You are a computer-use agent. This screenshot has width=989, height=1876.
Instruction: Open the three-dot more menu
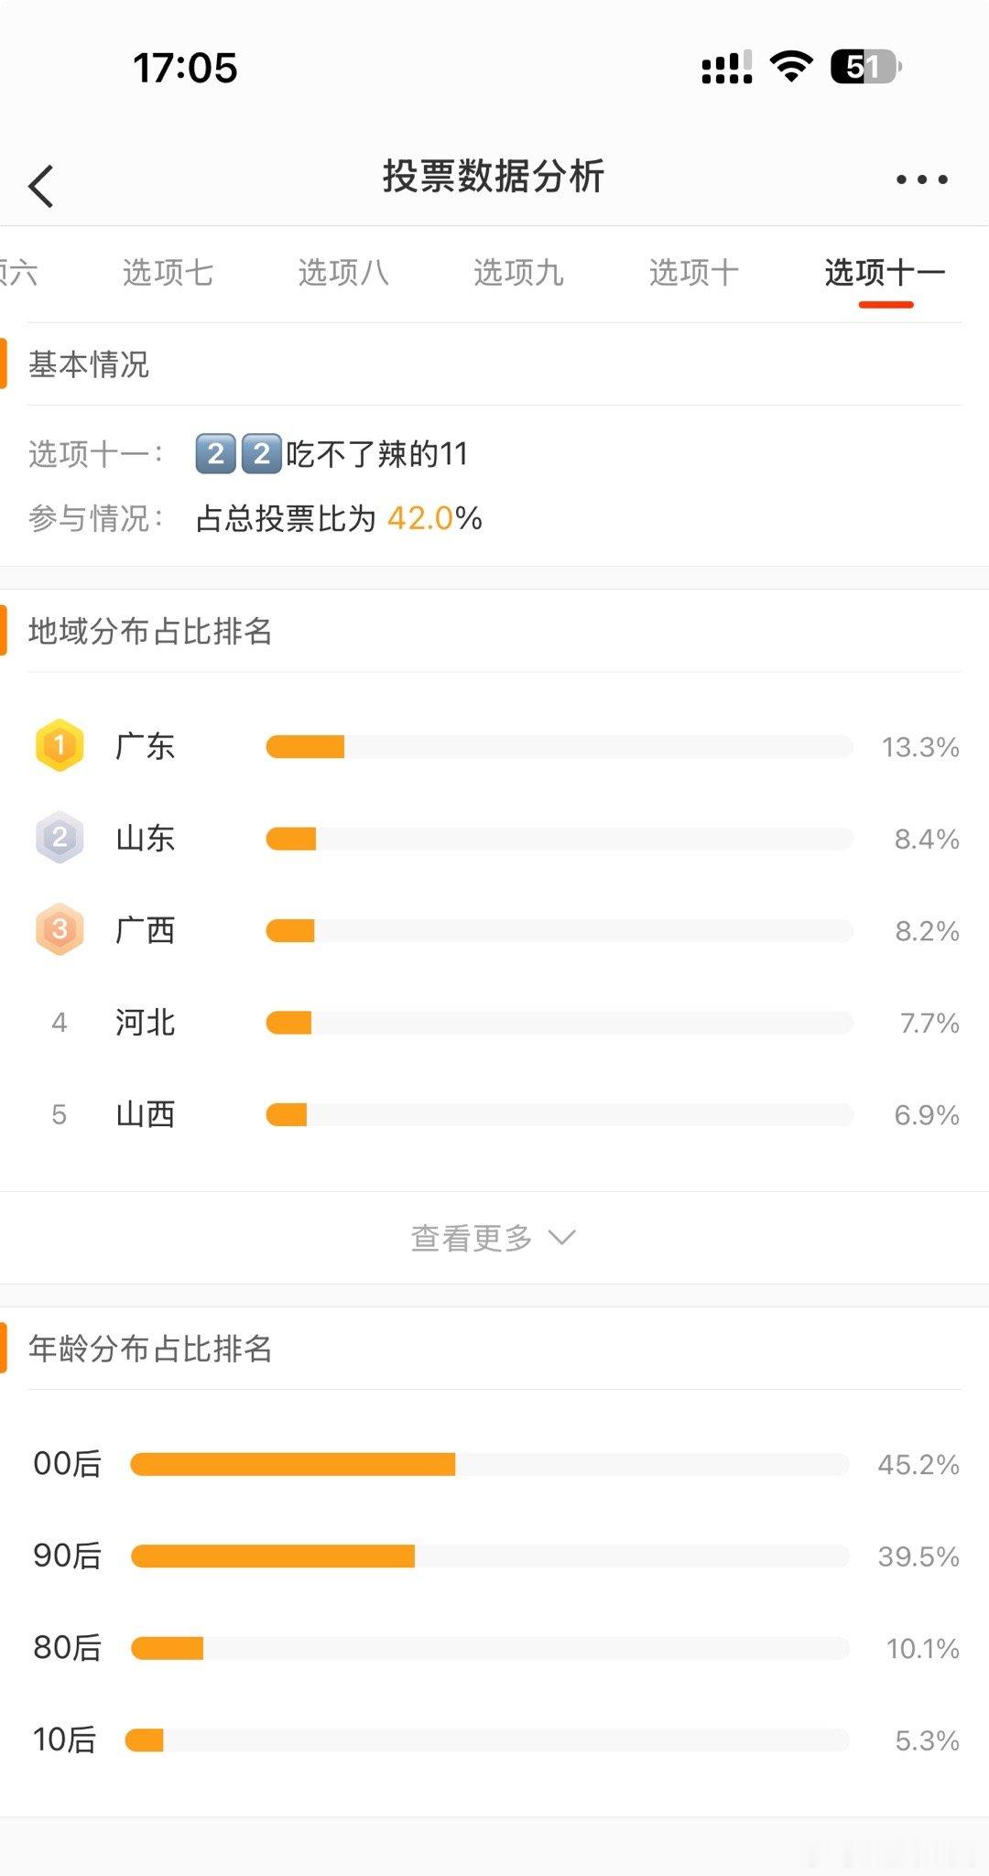click(x=921, y=179)
